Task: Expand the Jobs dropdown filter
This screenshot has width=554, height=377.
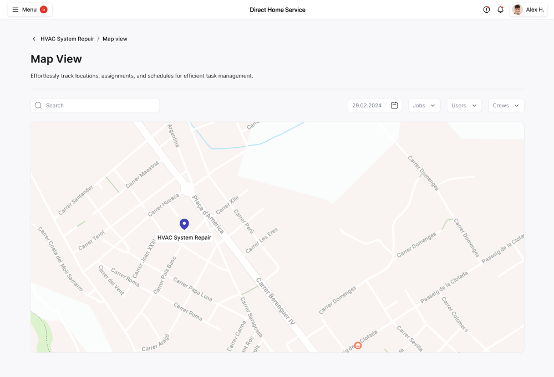Action: coord(424,105)
